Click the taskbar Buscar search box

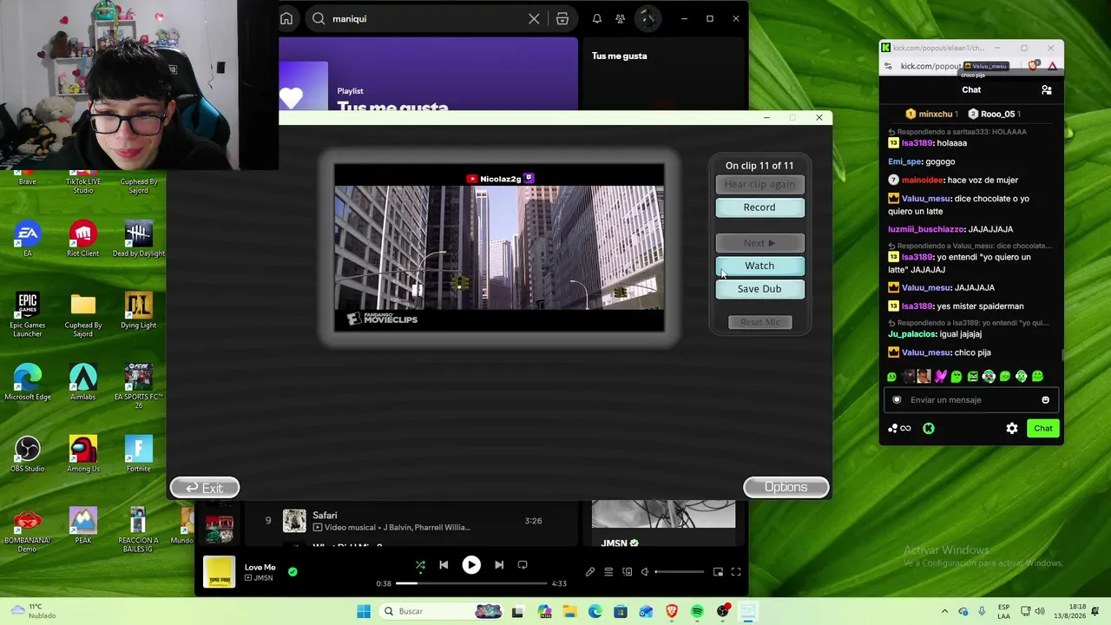click(441, 611)
